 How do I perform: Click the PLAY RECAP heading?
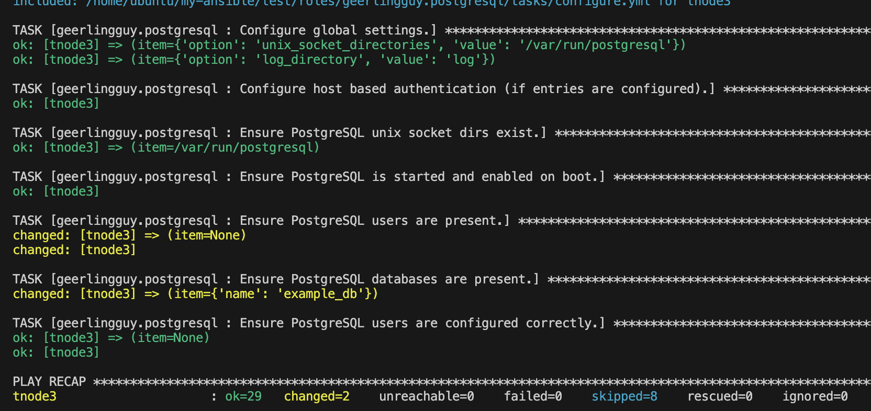click(49, 382)
